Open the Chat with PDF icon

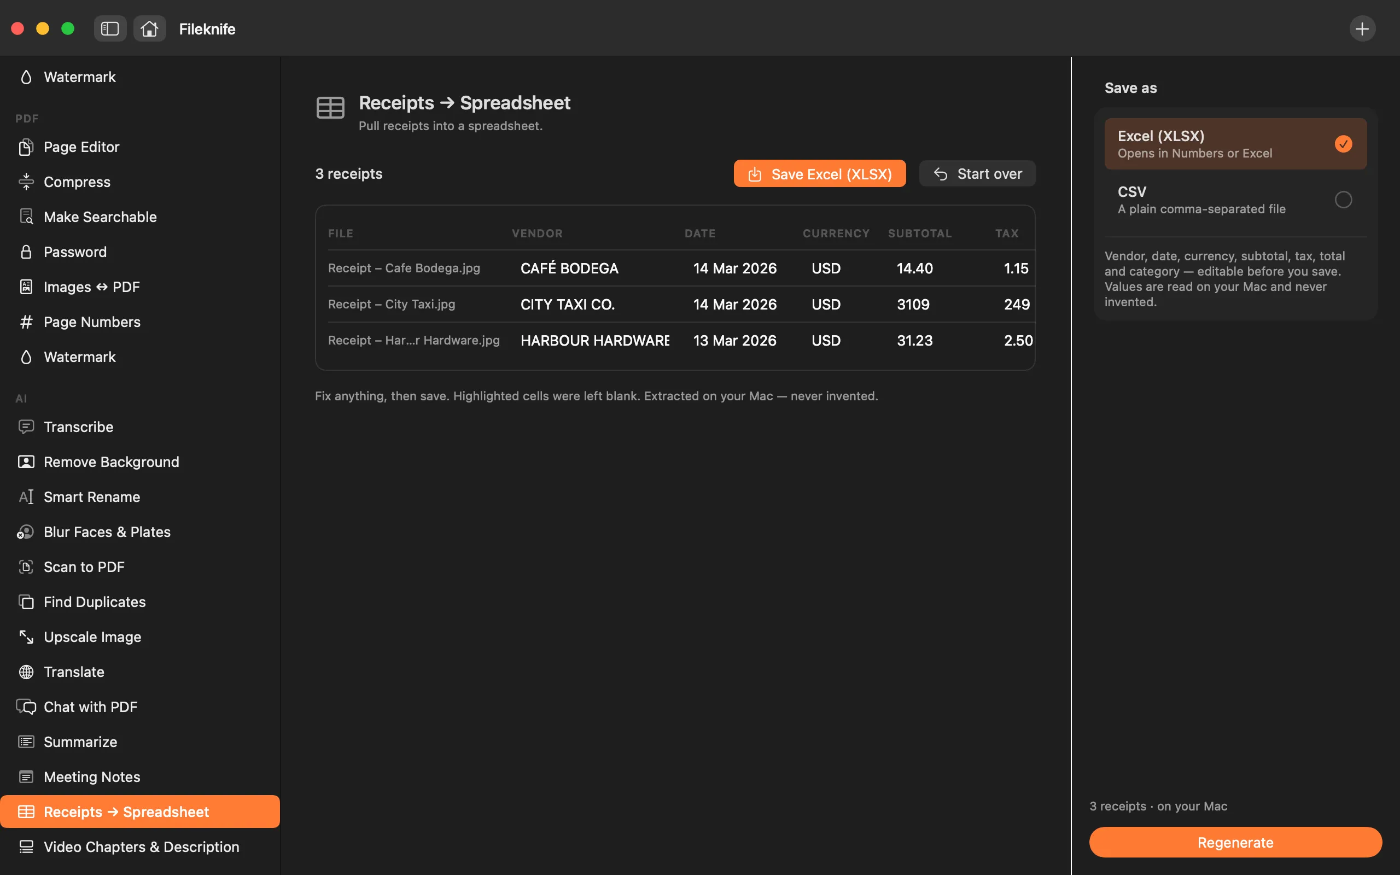[x=26, y=707]
